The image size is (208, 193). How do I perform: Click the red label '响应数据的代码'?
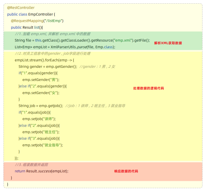(x=126, y=172)
